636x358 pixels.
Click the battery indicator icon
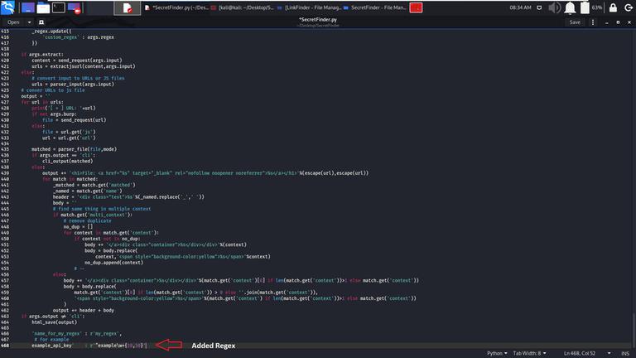pos(585,7)
